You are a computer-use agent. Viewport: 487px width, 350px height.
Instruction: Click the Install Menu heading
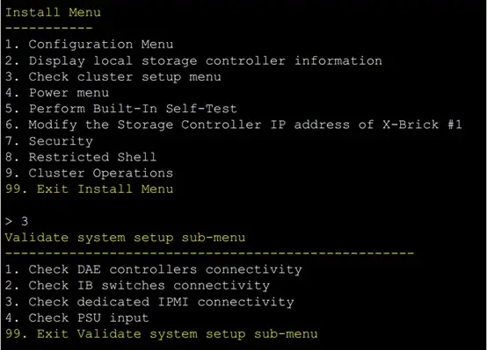point(53,12)
